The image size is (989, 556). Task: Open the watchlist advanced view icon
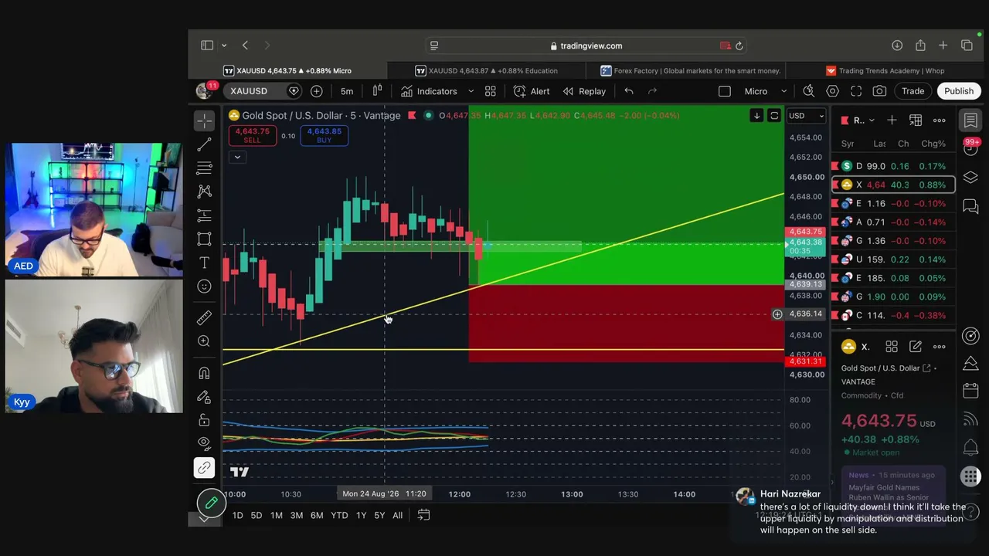coord(916,120)
